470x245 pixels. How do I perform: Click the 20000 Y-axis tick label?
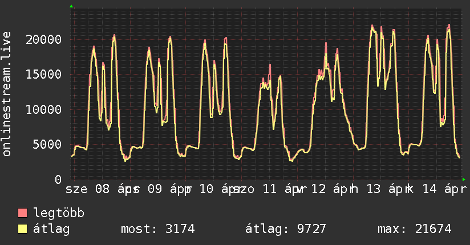[44, 39]
